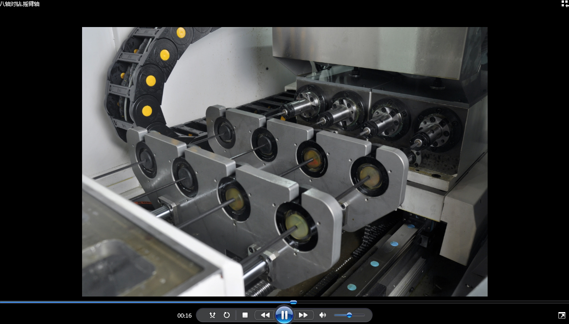Click the black letterbox area left of the video
The height and width of the screenshot is (324, 569).
(41, 161)
